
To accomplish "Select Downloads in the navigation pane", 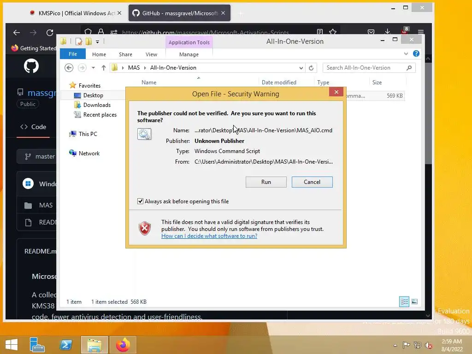I will [97, 105].
